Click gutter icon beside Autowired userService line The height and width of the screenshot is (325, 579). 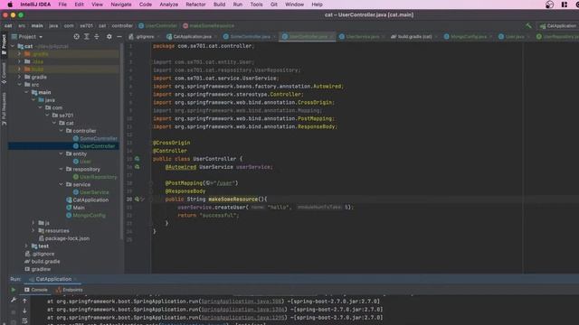click(137, 167)
